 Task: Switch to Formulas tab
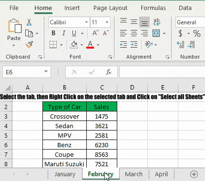point(153,8)
